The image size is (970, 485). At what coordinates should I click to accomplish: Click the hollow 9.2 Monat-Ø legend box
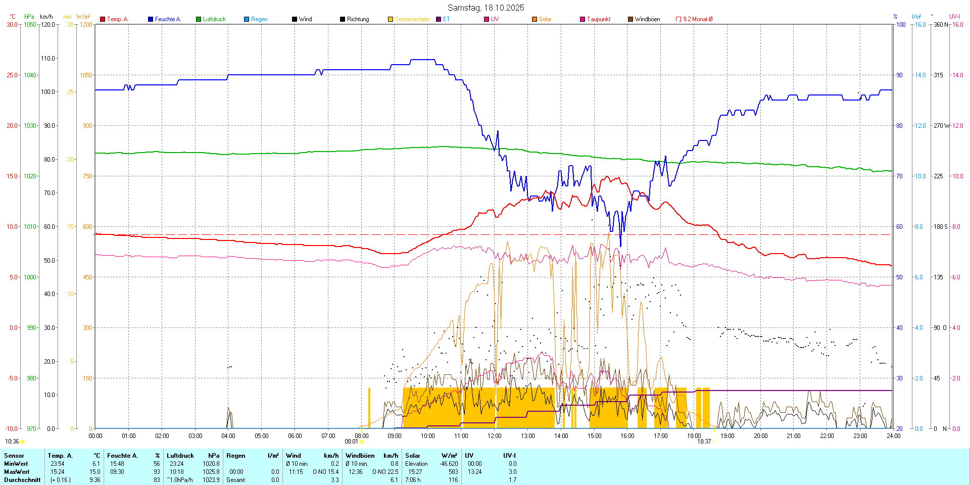[x=678, y=19]
